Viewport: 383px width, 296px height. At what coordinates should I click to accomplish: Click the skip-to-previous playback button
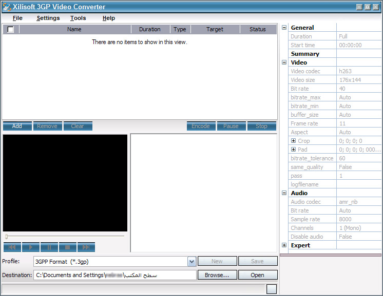pyautogui.click(x=12, y=247)
